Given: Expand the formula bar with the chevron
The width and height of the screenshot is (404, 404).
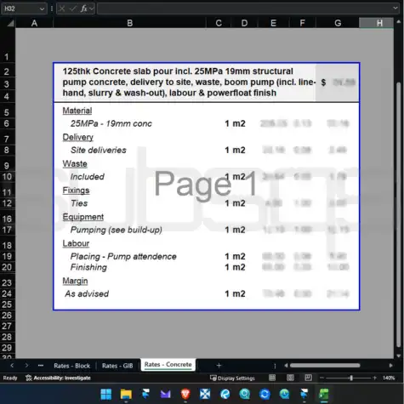Looking at the screenshot, I should [395, 9].
